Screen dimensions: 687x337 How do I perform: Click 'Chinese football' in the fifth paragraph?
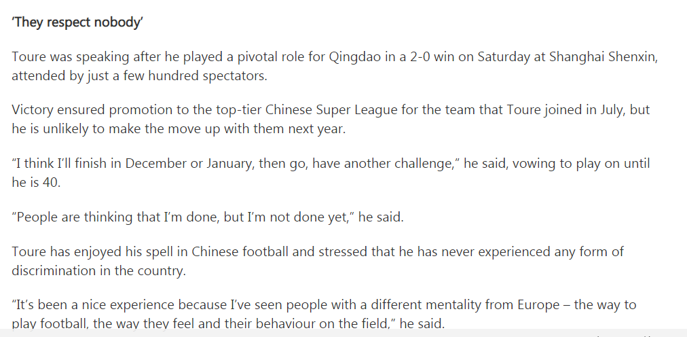[240, 252]
